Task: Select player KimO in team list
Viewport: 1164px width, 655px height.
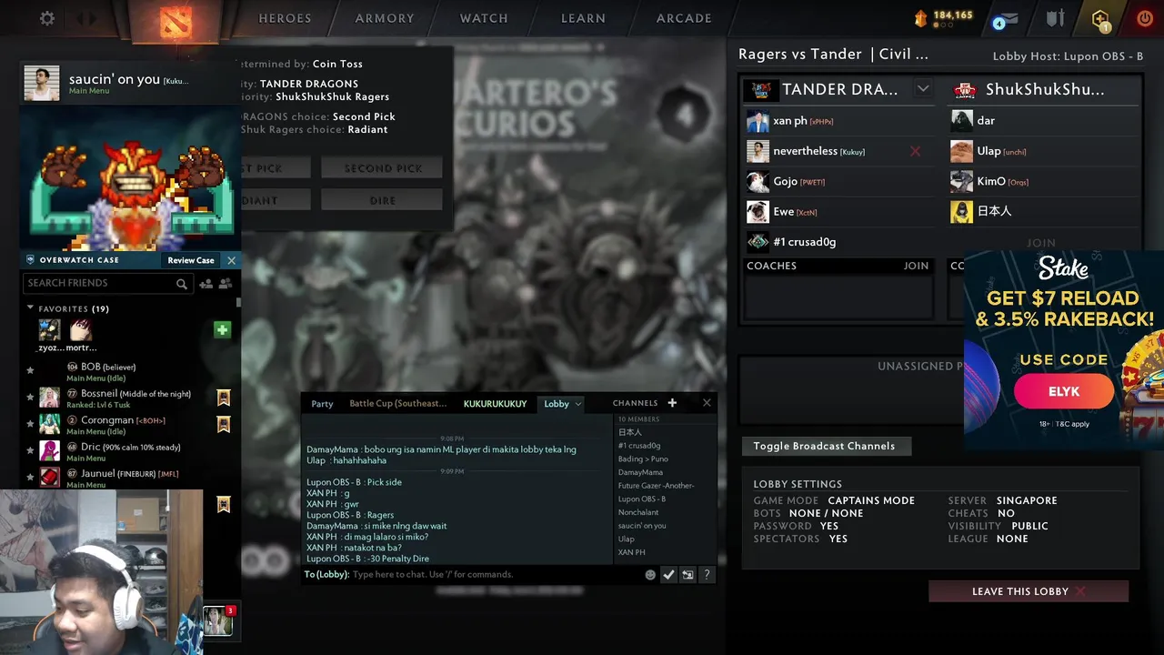Action: click(1042, 181)
